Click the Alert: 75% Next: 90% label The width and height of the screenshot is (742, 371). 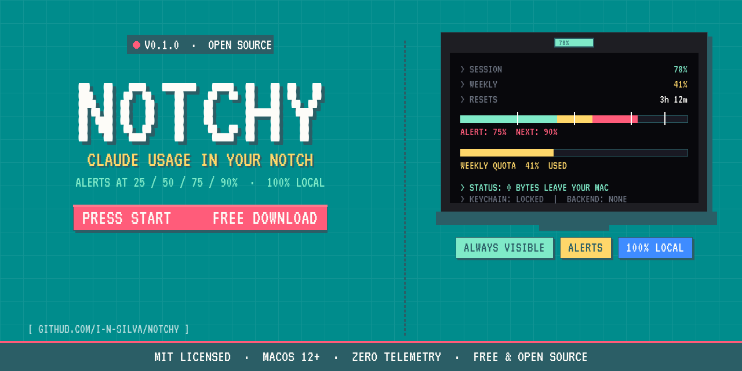[x=509, y=132]
